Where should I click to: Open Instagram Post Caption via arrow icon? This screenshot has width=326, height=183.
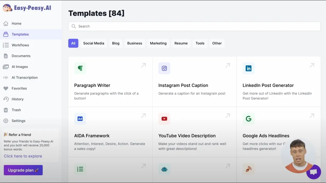pyautogui.click(x=228, y=65)
